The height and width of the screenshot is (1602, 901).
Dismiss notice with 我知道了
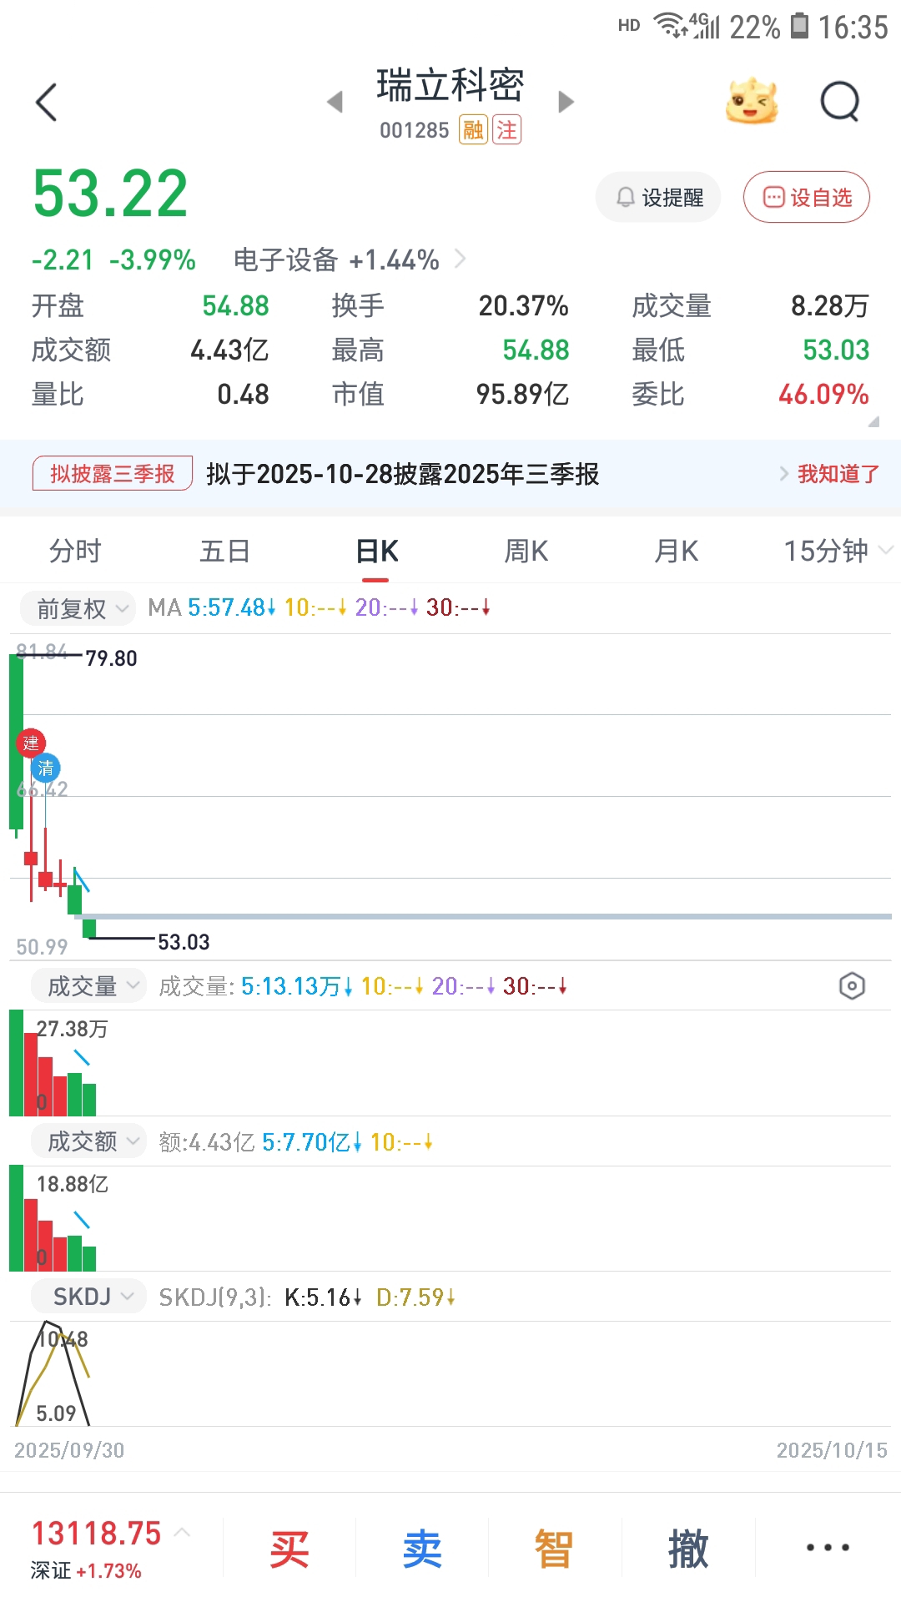[838, 474]
